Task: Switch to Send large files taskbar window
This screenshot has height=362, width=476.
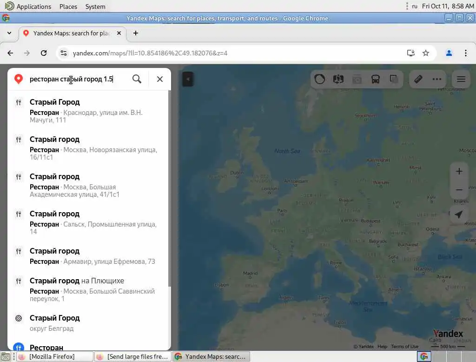Action: 133,356
